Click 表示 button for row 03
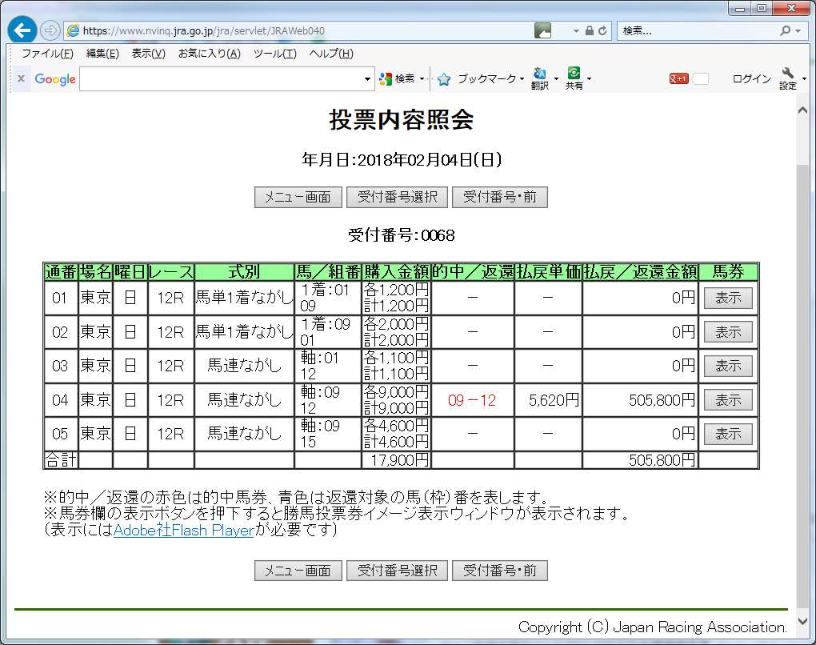 tap(728, 366)
